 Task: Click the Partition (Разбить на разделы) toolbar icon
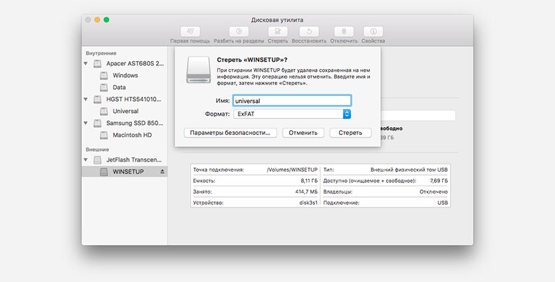click(239, 31)
